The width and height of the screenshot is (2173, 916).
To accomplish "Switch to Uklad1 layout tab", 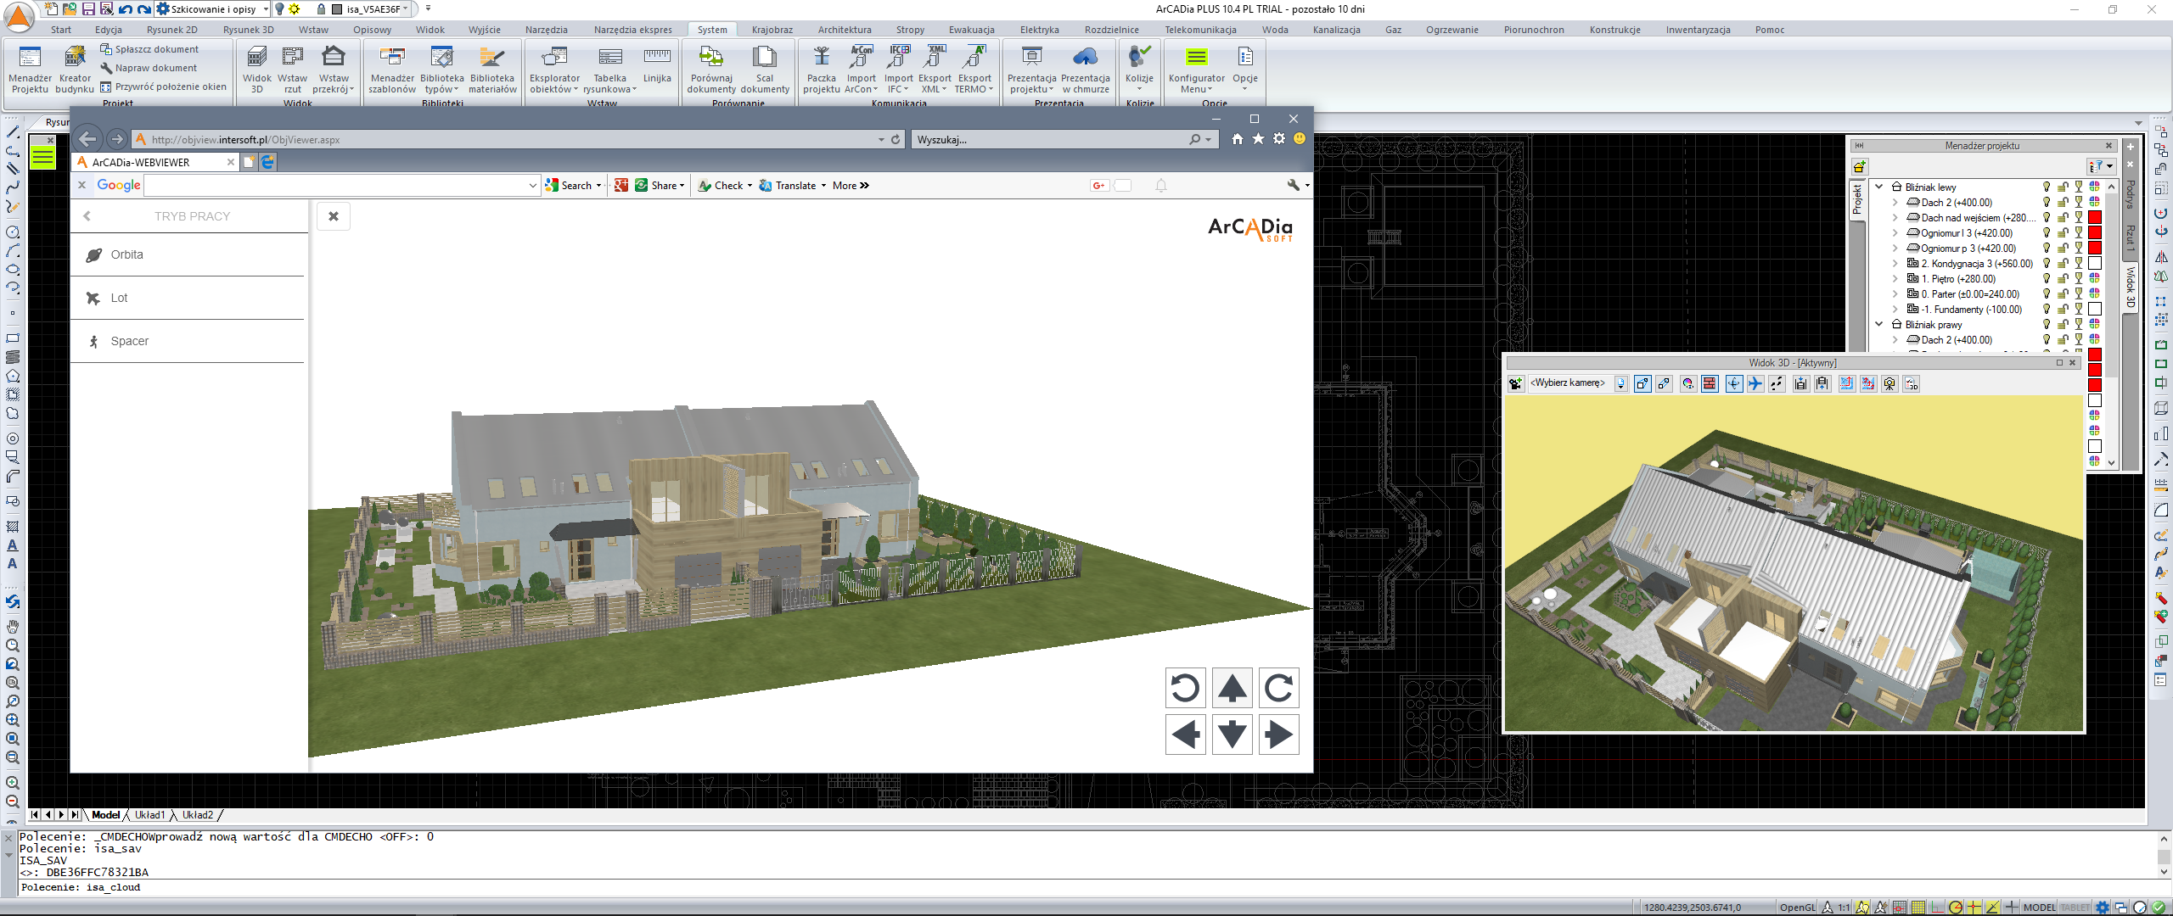I will click(x=150, y=815).
